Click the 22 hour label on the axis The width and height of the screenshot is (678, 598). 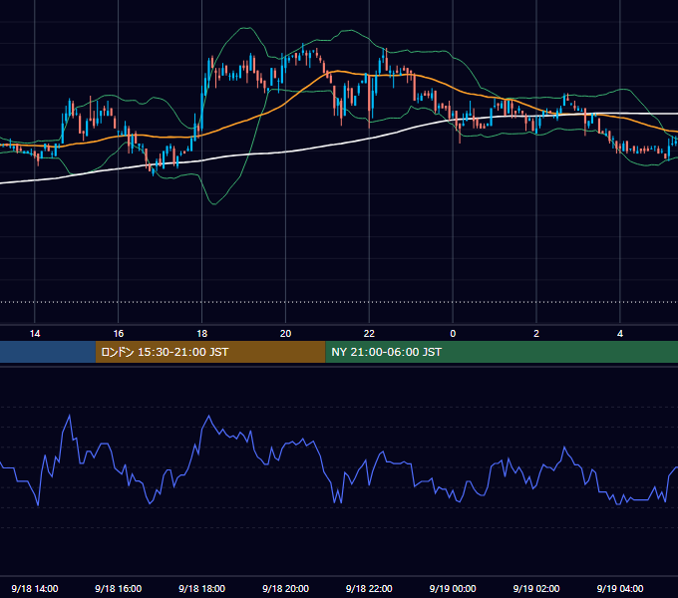pyautogui.click(x=369, y=334)
